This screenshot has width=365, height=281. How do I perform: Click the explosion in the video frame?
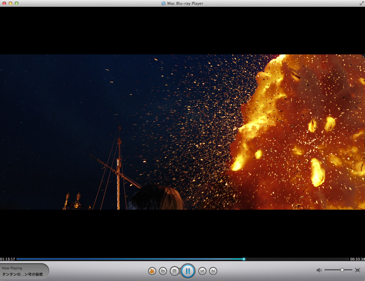click(x=300, y=134)
